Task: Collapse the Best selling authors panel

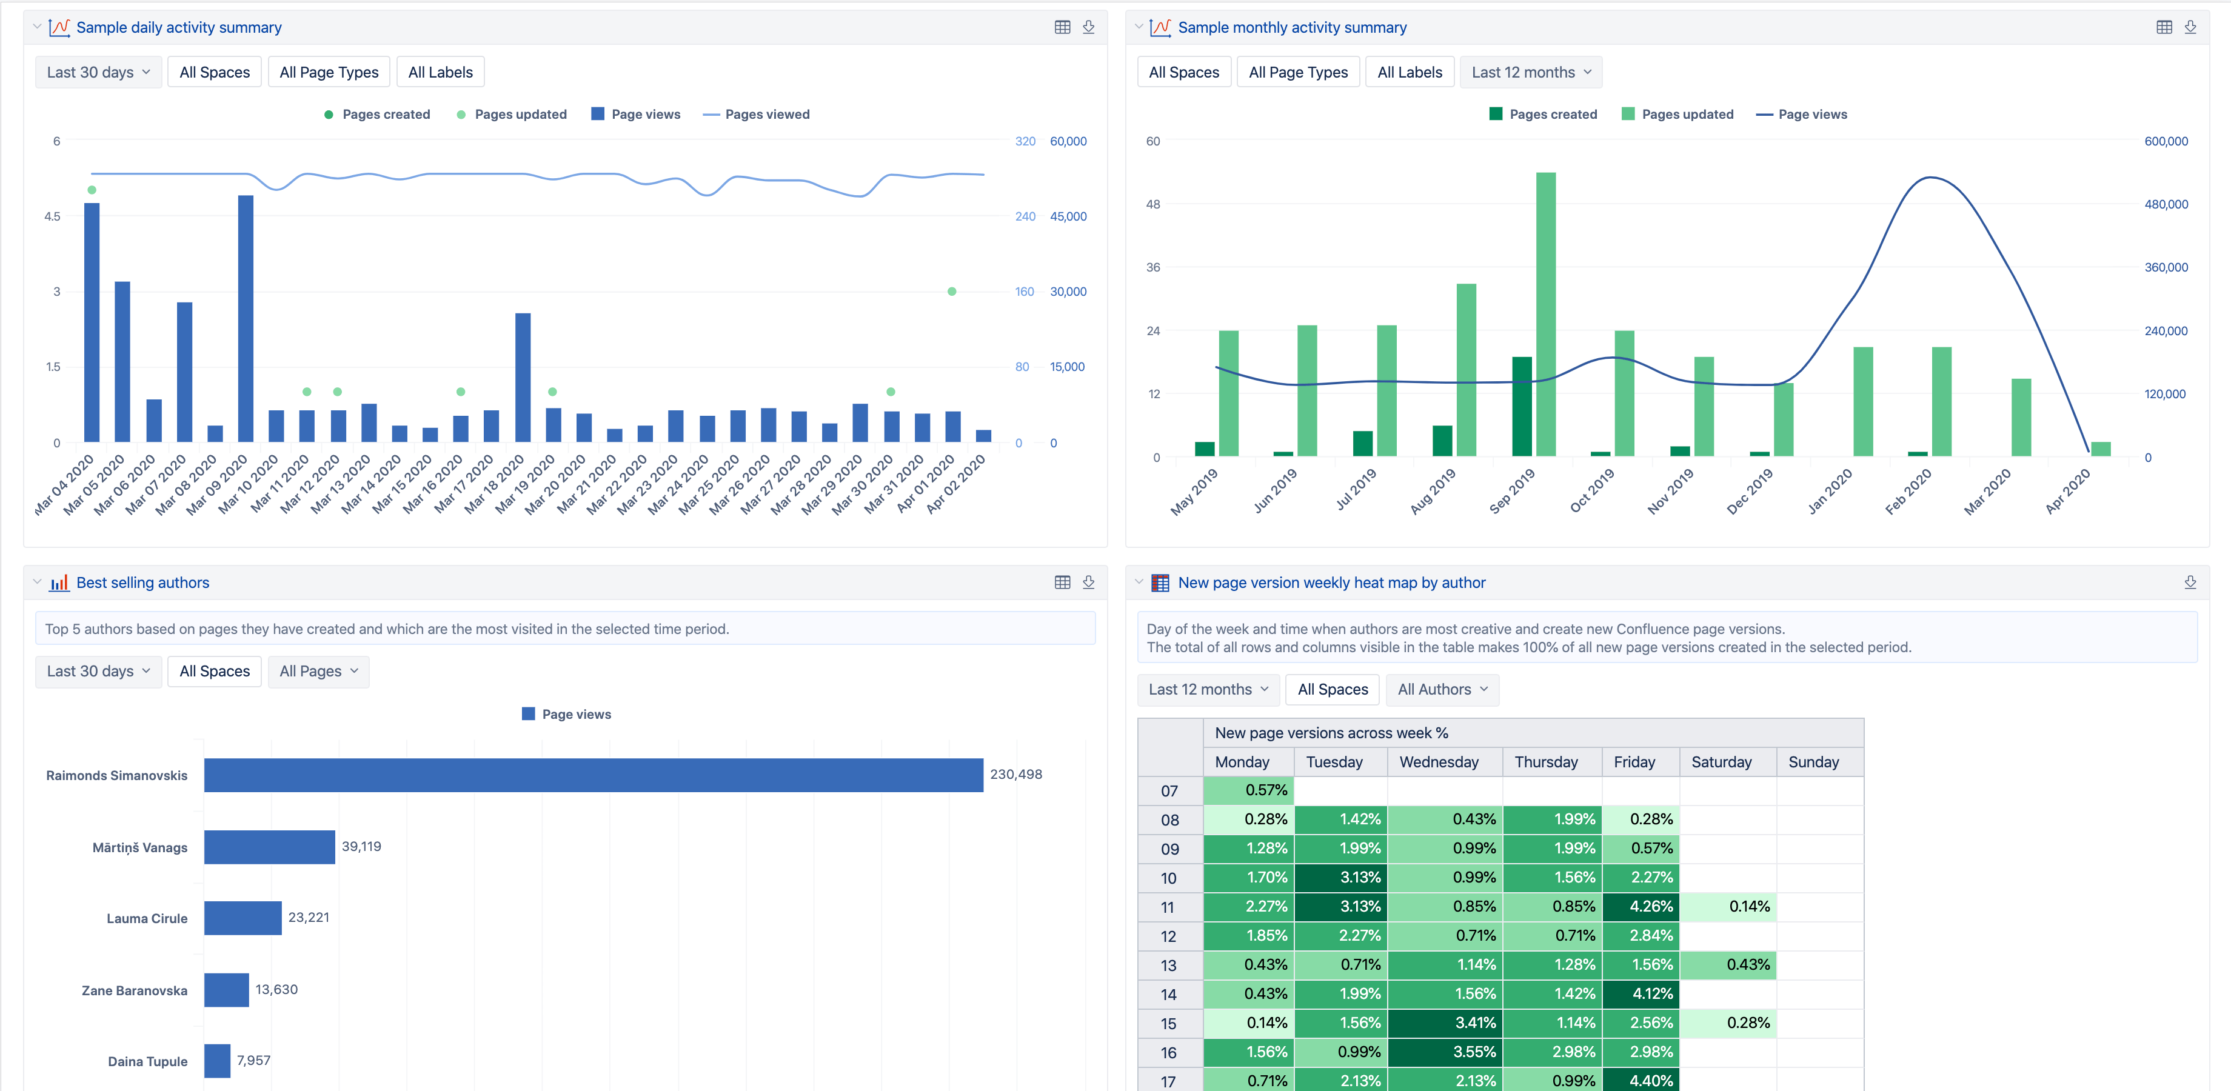Action: pos(37,582)
